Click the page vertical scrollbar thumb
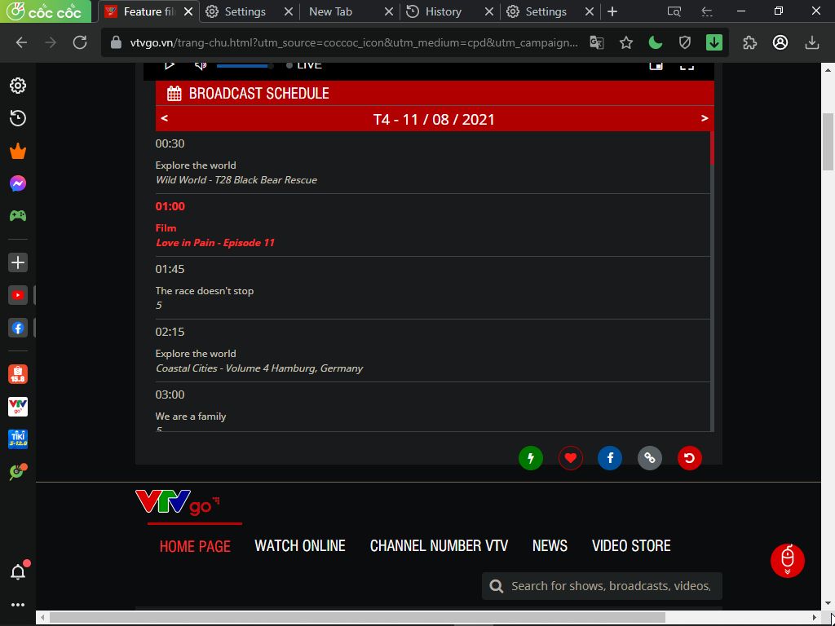The height and width of the screenshot is (626, 835). pyautogui.click(x=828, y=142)
